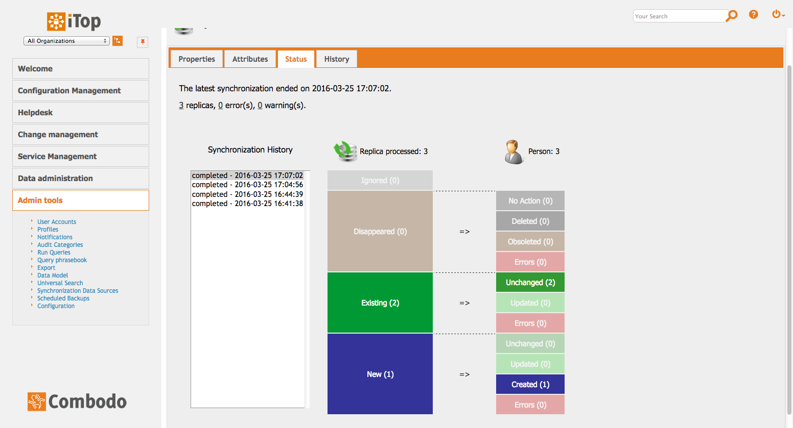Toggle the pin menu icon

(143, 42)
